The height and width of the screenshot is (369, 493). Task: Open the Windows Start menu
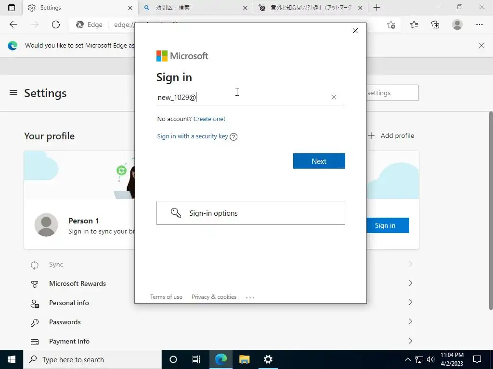coord(12,359)
